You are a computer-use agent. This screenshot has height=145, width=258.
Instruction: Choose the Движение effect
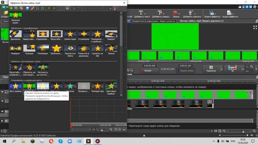coord(15,35)
